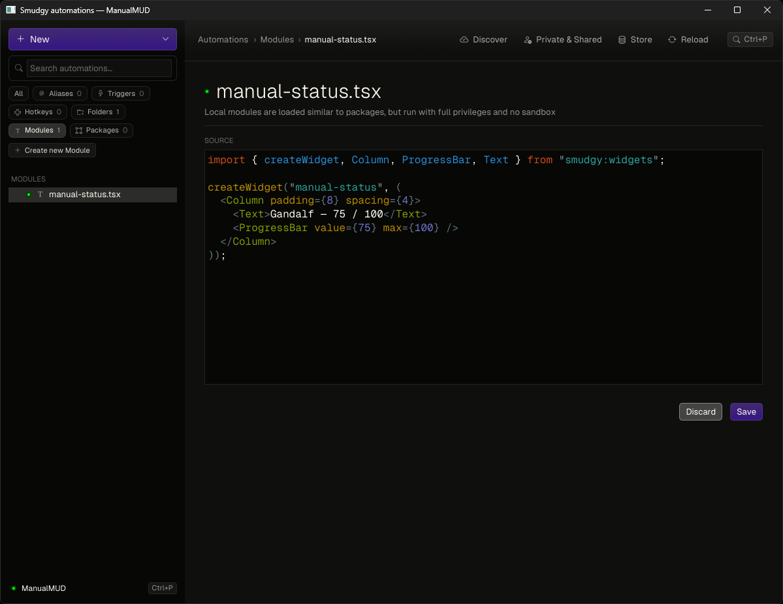Click the ProgressBar code line
Viewport: 783px width, 604px height.
(345, 228)
